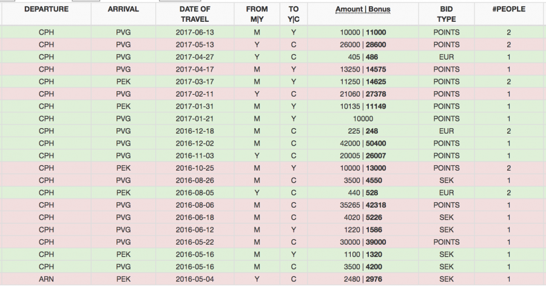Click the ARN departure cell
Viewport: 546px width, 286px height.
pos(46,279)
